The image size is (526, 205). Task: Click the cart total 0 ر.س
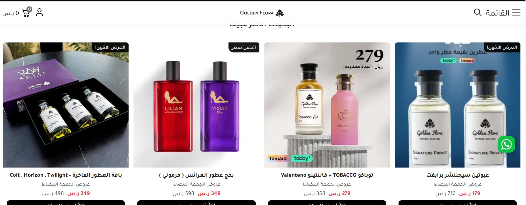pyautogui.click(x=11, y=13)
